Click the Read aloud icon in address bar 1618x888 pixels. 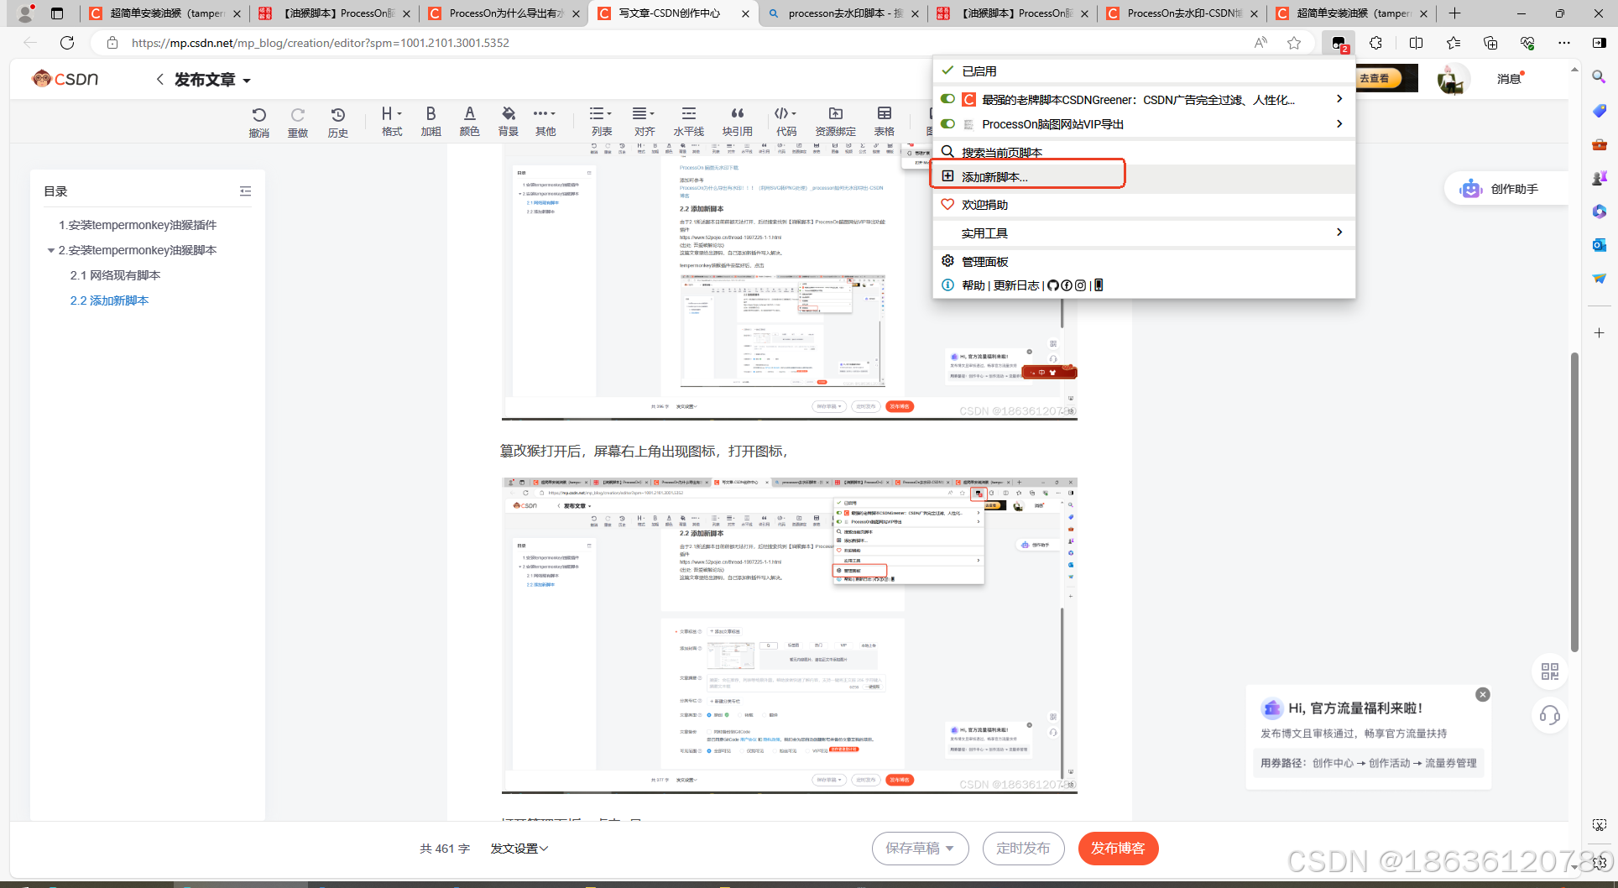point(1260,43)
